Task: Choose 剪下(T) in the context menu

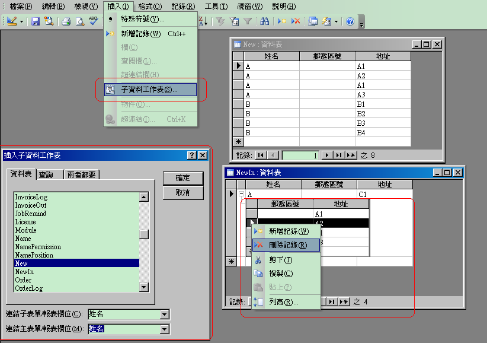Action: (x=286, y=260)
